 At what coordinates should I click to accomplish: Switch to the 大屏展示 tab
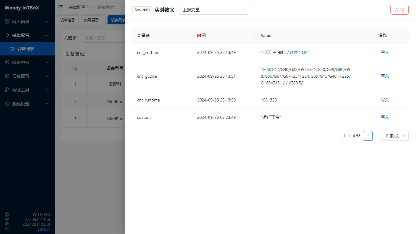[x=91, y=20]
